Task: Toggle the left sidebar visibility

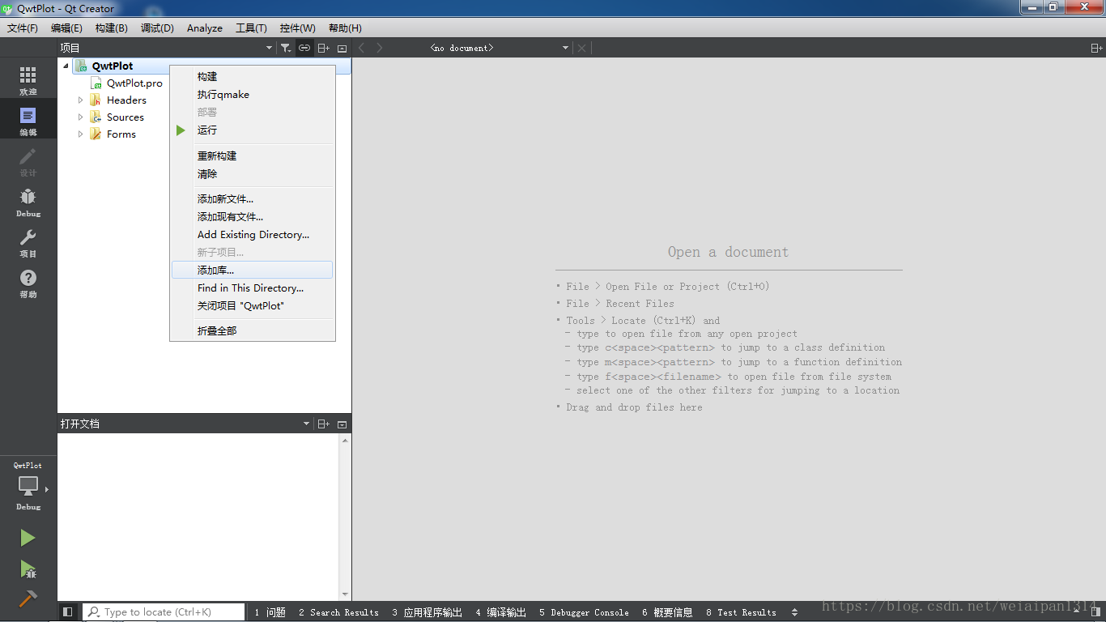Action: (x=68, y=612)
